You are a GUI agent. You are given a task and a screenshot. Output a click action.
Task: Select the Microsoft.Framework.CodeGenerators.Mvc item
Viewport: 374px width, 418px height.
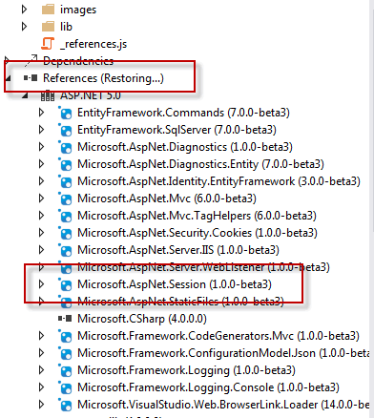coord(218,336)
